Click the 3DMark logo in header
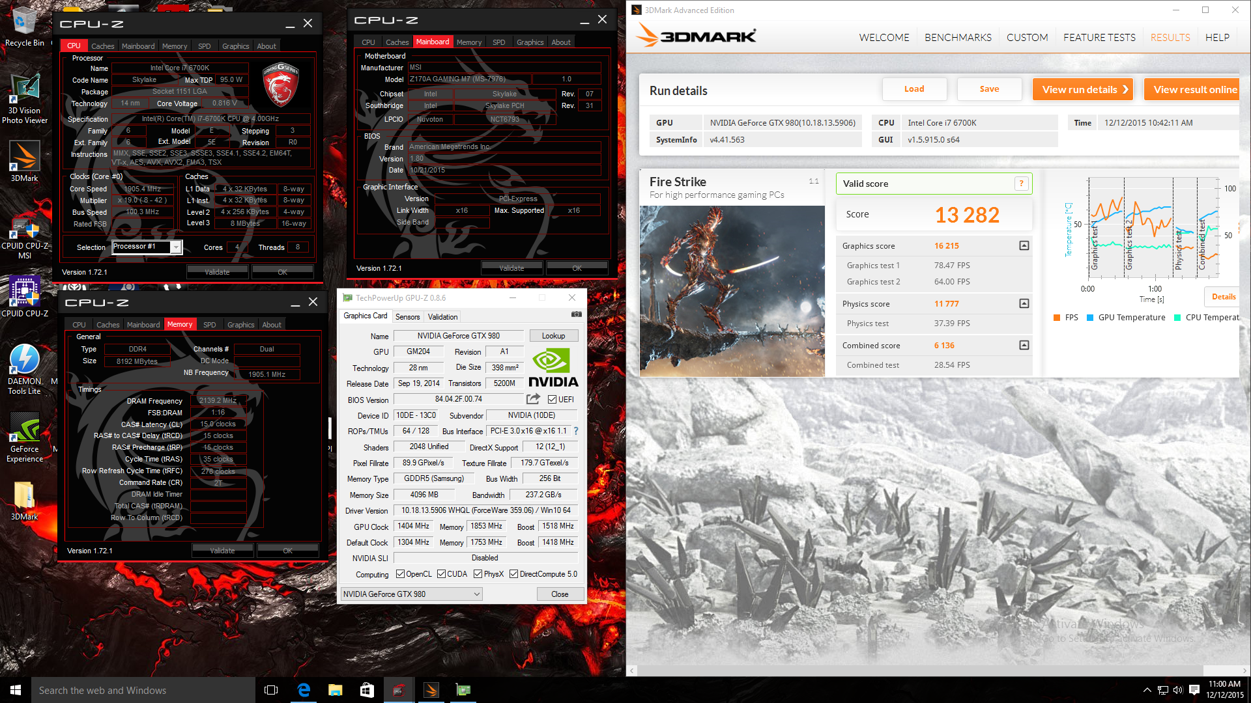This screenshot has width=1251, height=703. (696, 36)
